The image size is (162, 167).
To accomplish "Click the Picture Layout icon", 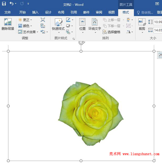I will pyautogui.click(x=68, y=32).
